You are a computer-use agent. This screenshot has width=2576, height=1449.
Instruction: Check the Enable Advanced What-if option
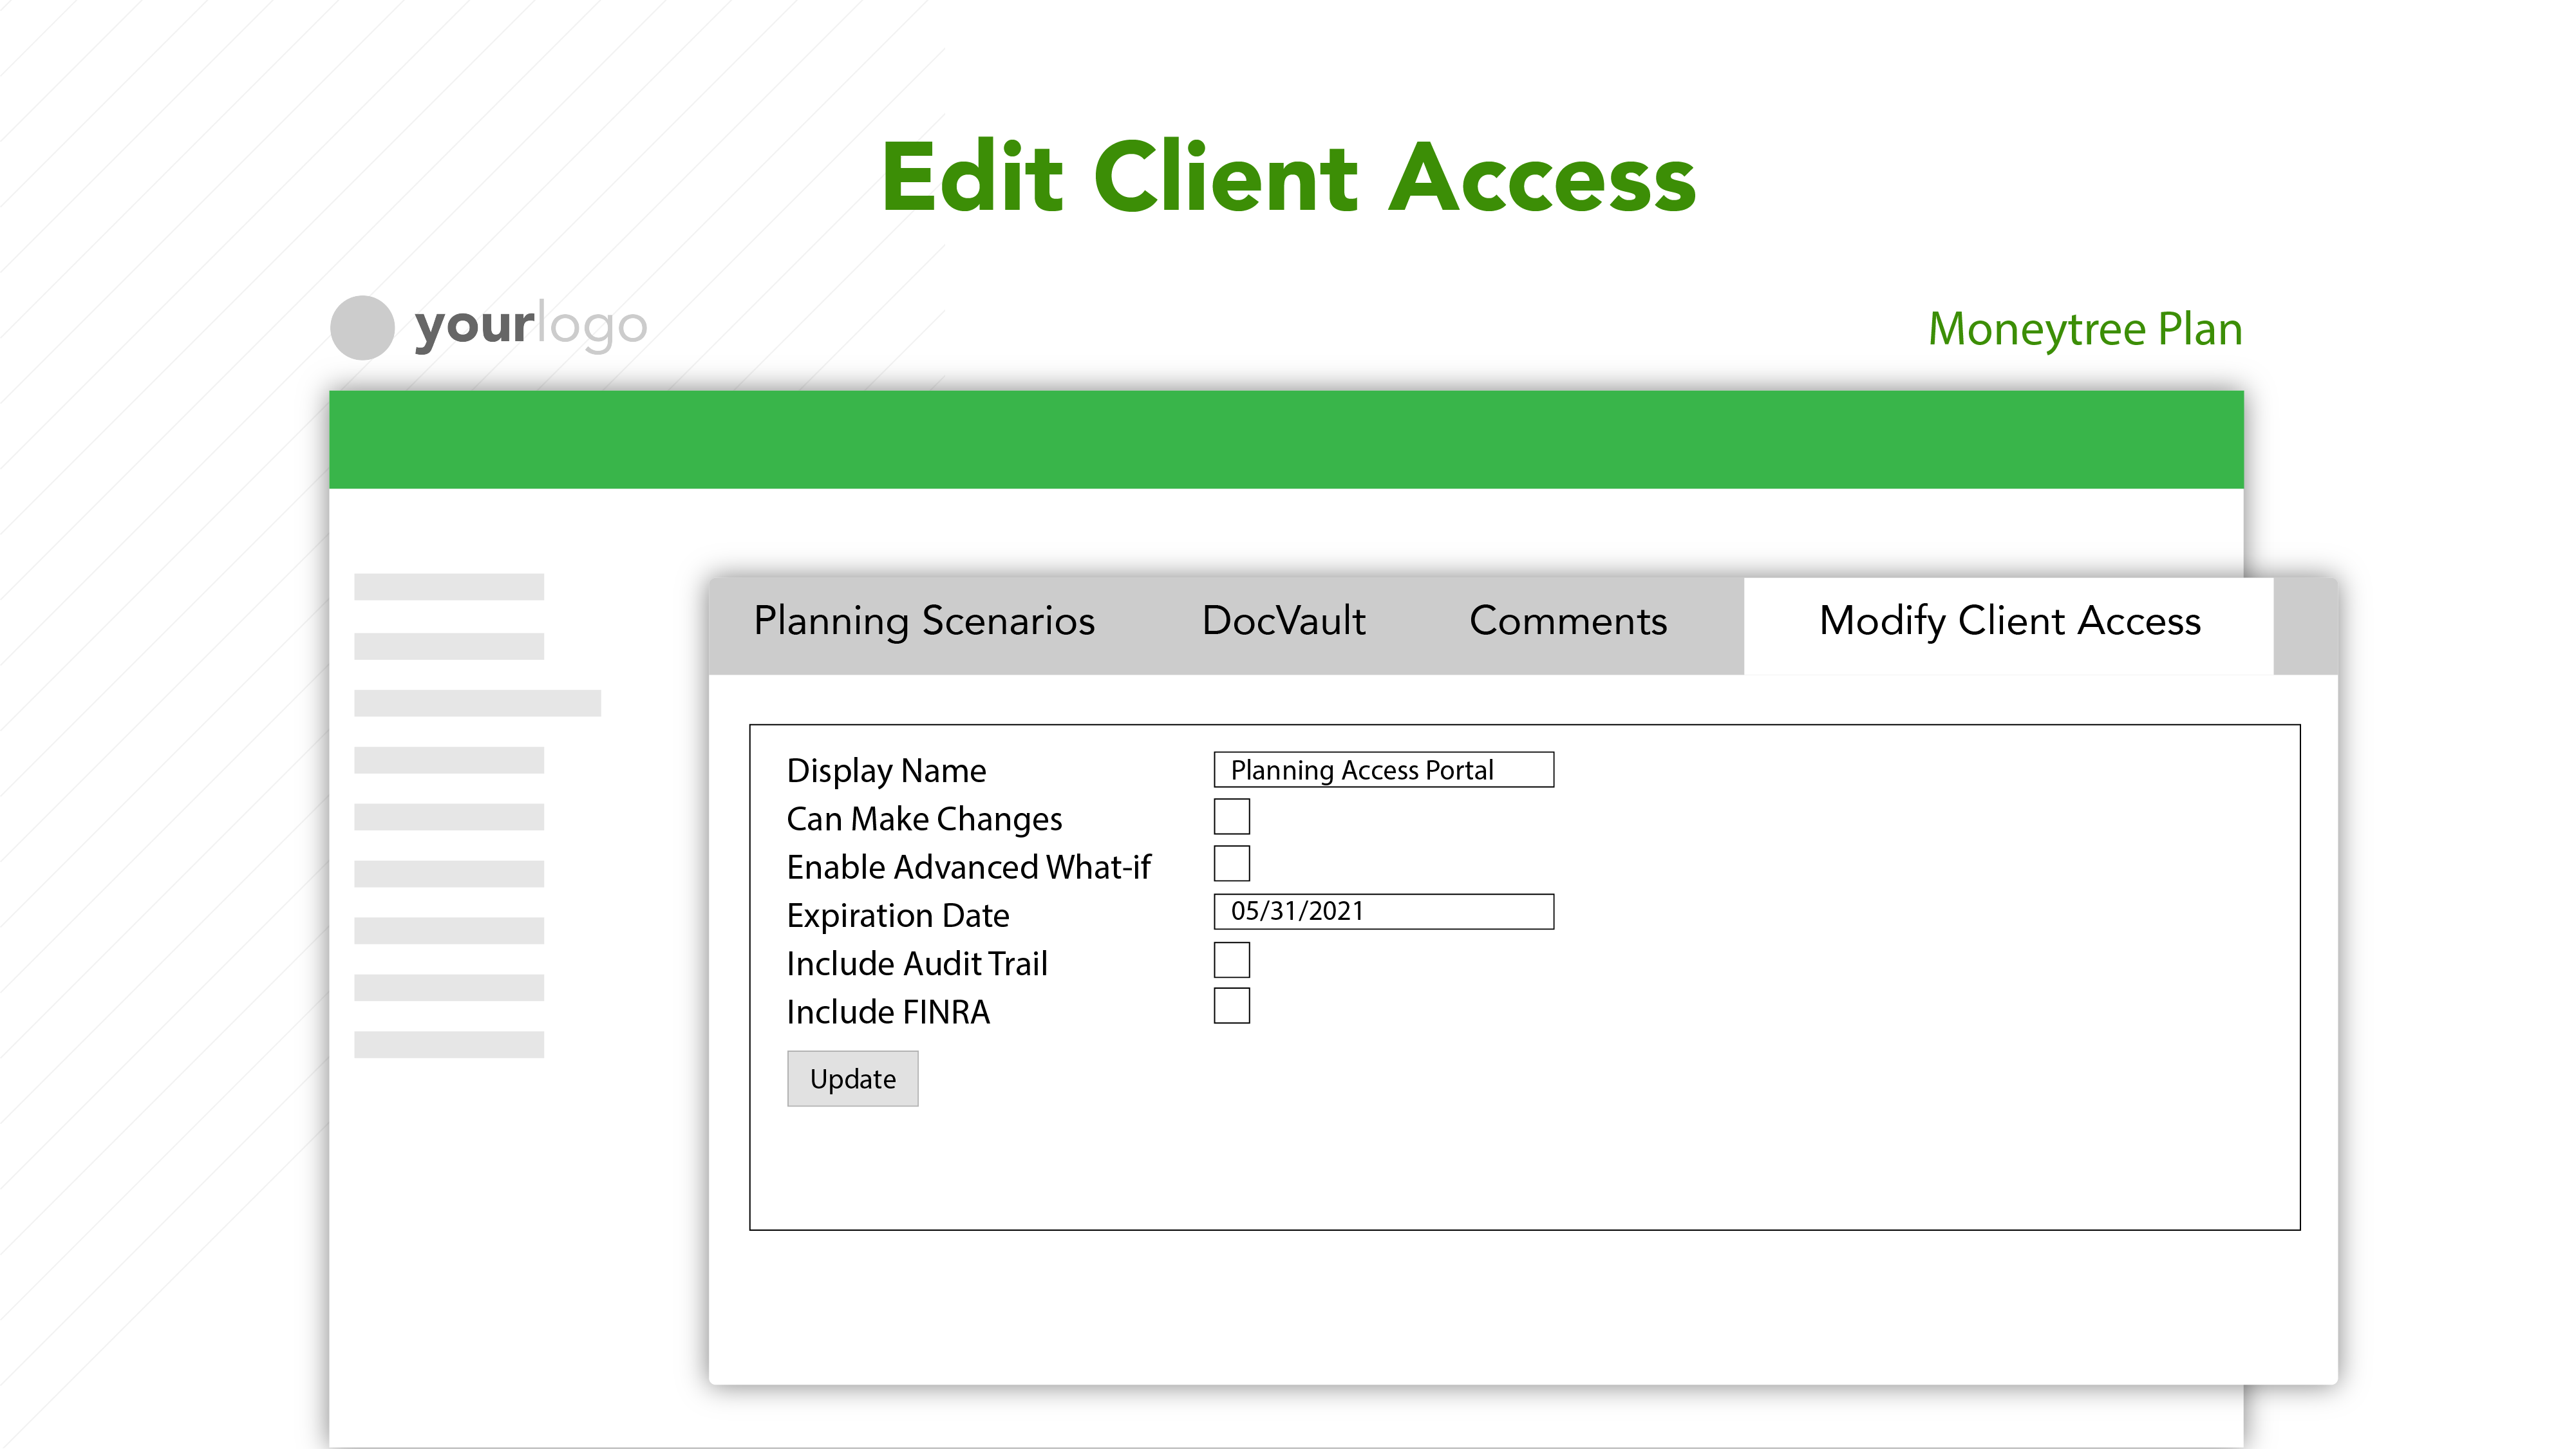tap(1232, 863)
